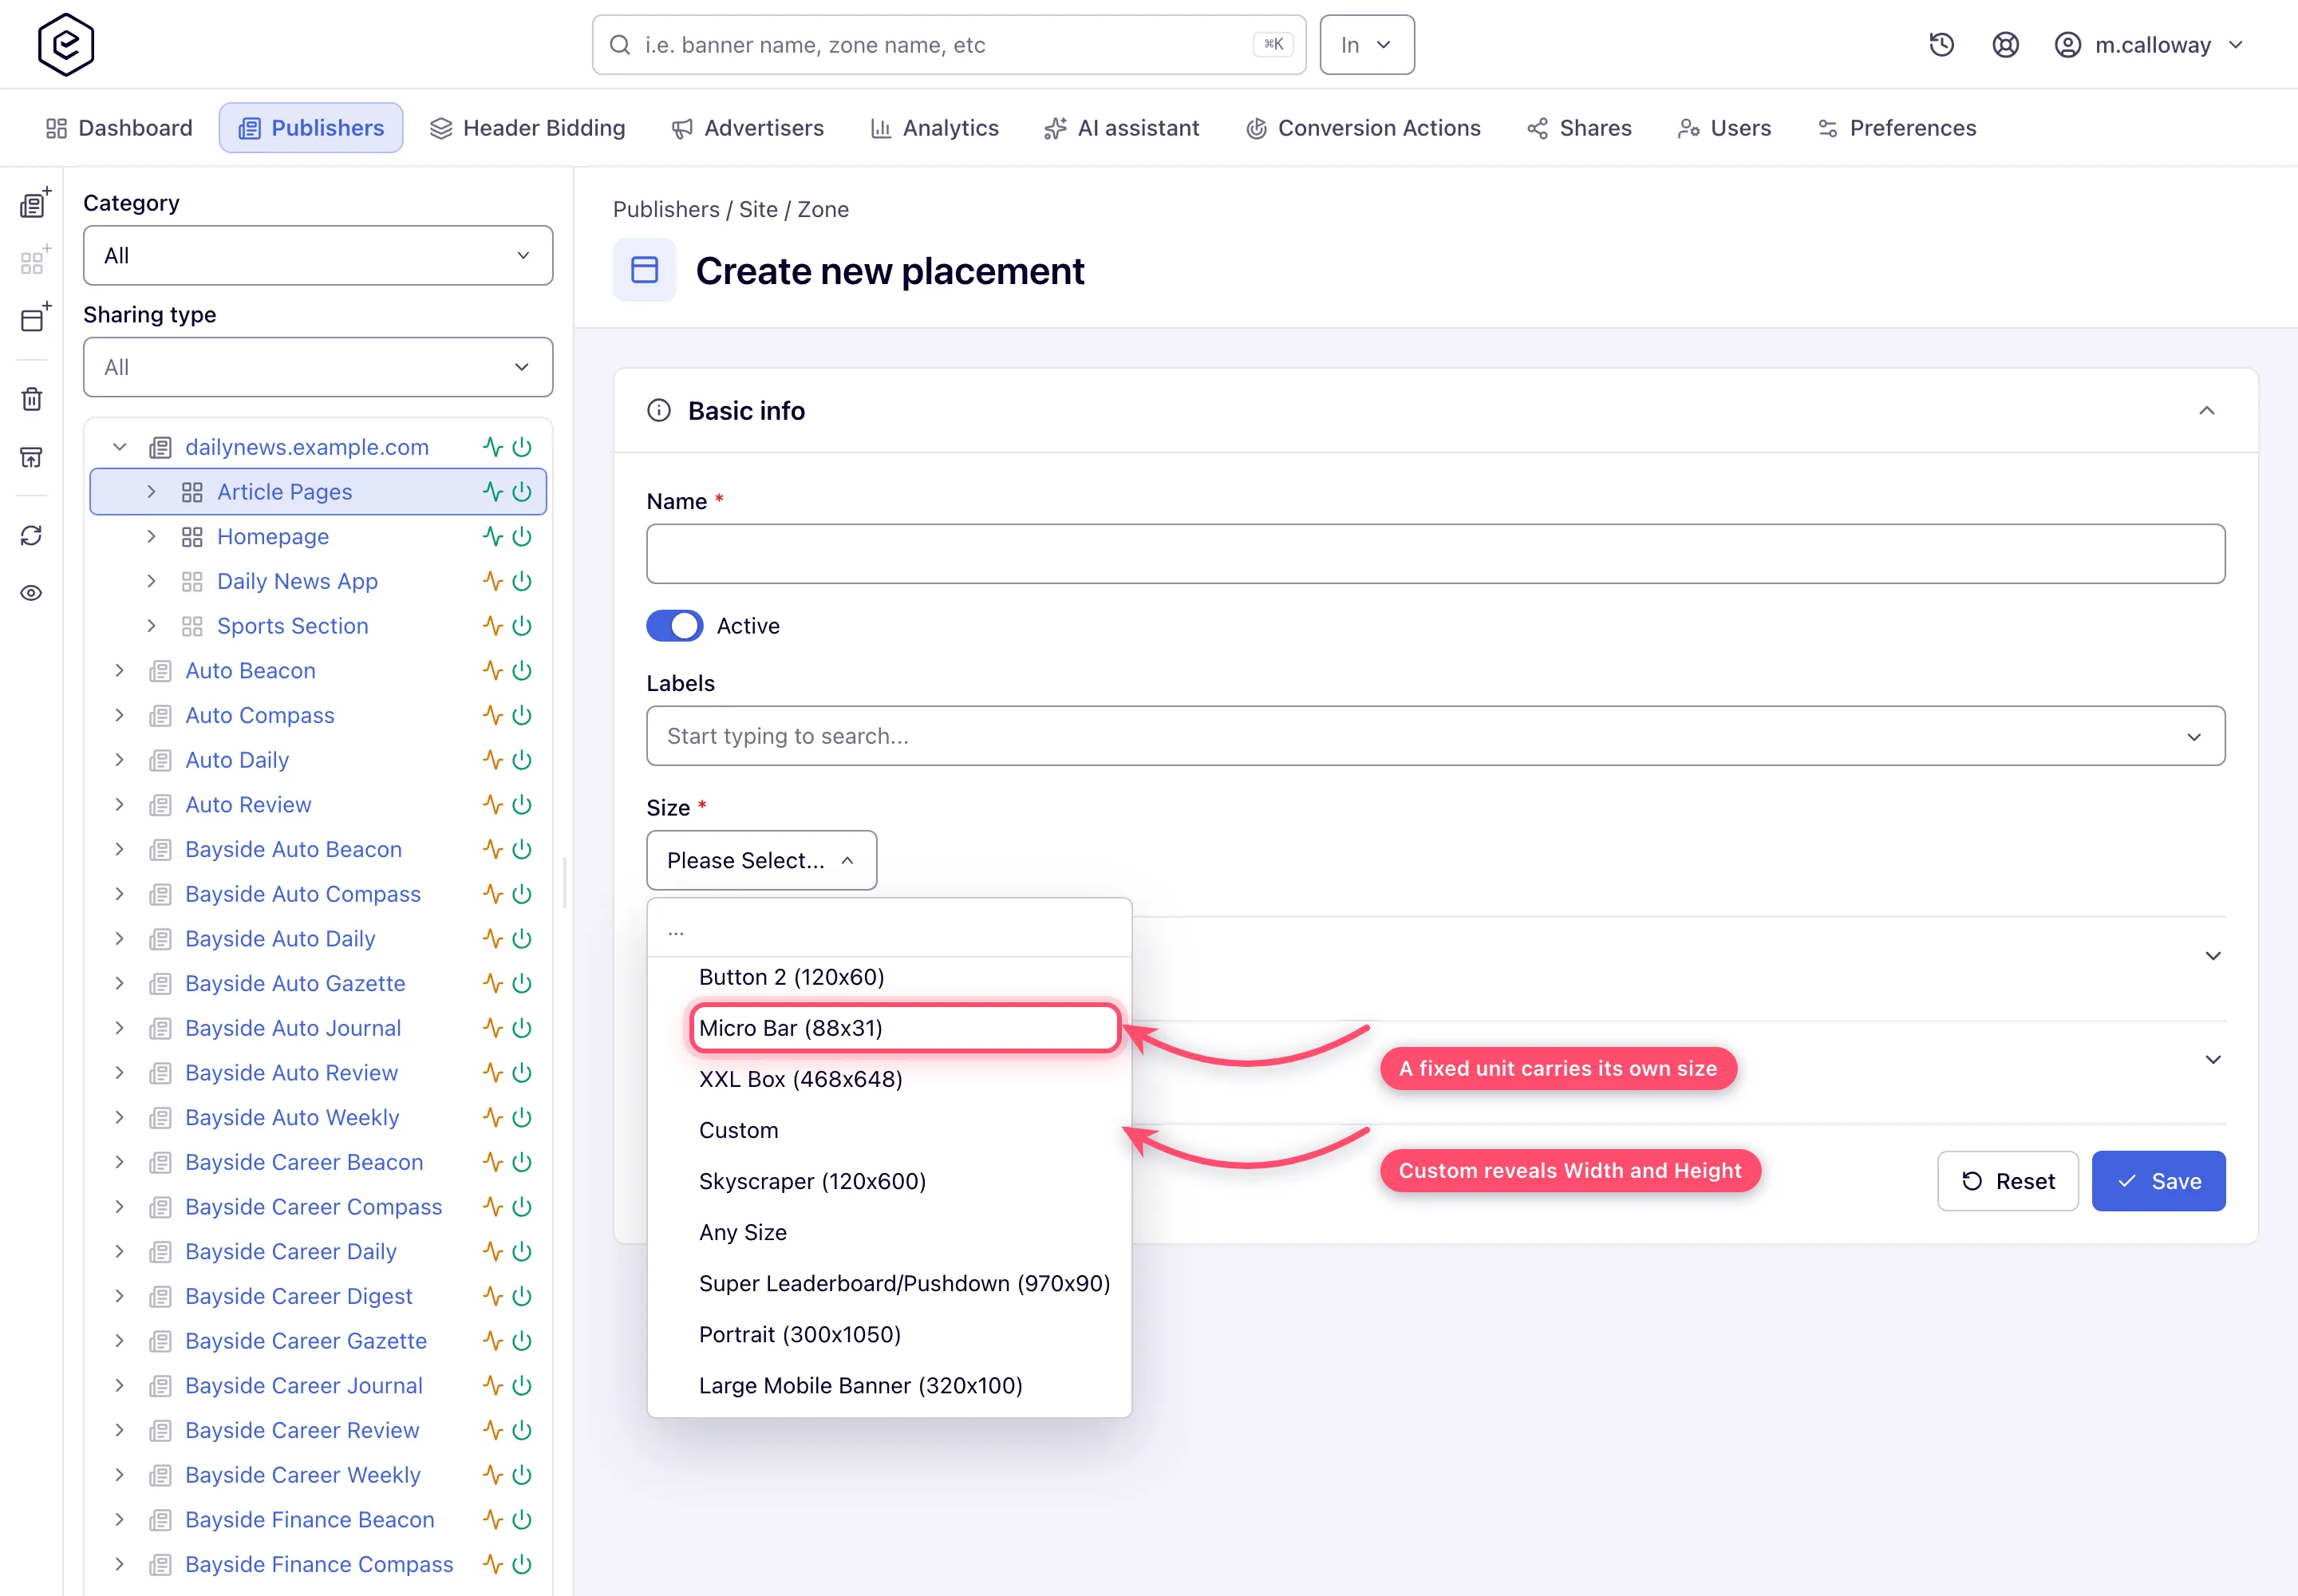Collapse the dailynews.example.com tree node

pos(120,447)
